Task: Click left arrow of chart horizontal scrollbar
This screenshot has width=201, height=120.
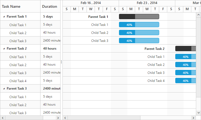Action: tap(65, 118)
